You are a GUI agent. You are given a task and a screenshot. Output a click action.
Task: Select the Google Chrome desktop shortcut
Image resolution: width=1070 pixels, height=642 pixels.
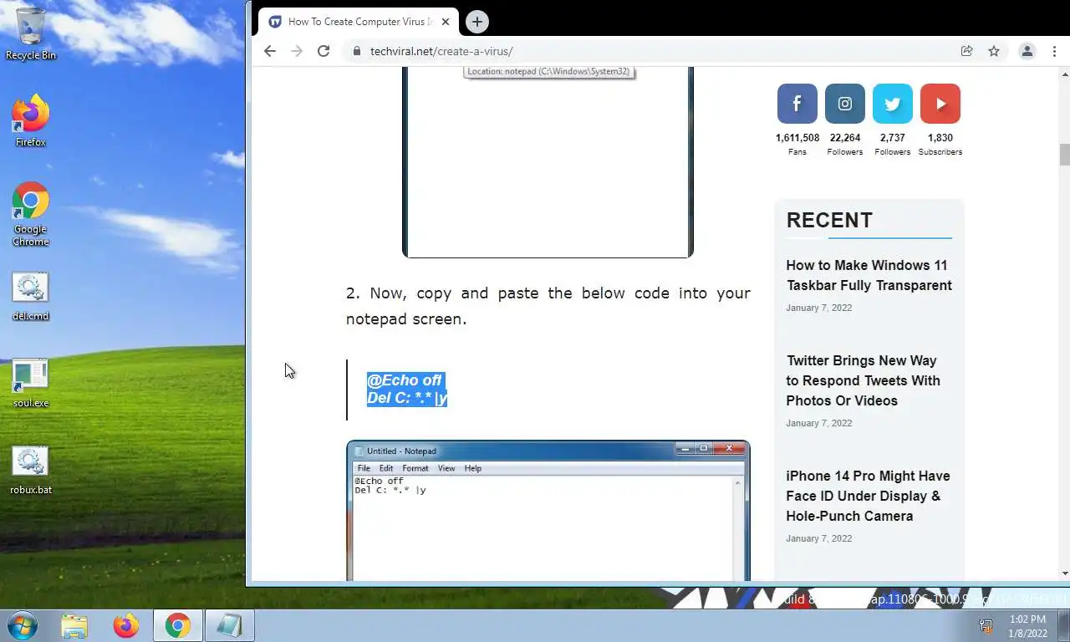coord(31,214)
